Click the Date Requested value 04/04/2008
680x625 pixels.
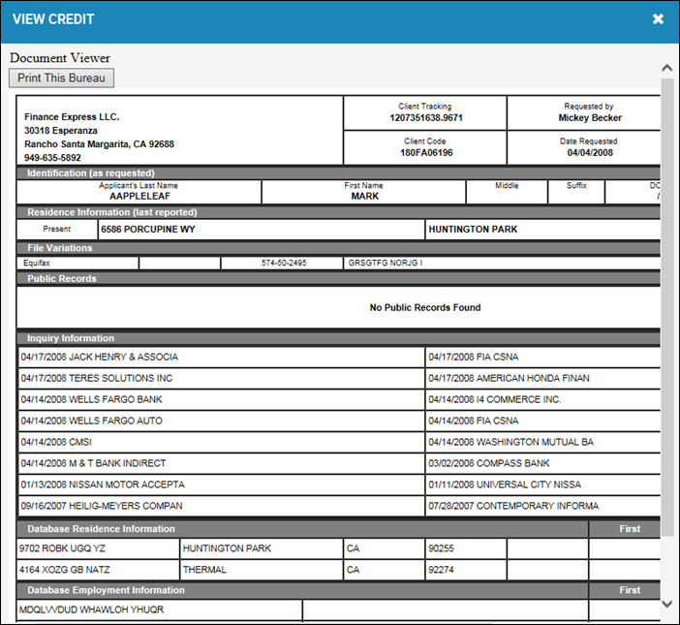[x=590, y=153]
